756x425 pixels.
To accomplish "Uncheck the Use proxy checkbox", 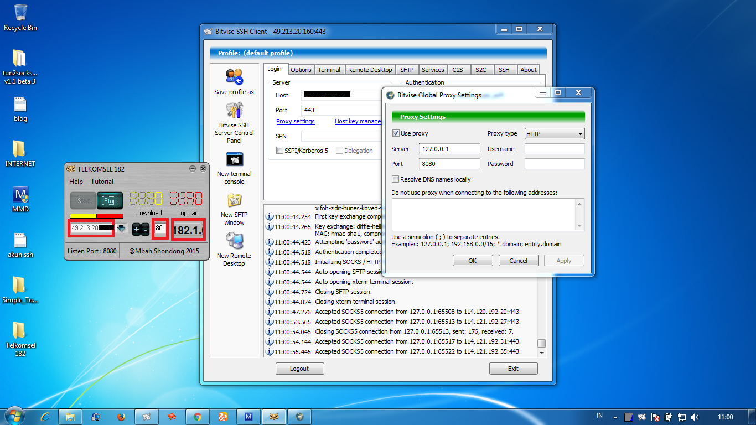I will (x=396, y=133).
